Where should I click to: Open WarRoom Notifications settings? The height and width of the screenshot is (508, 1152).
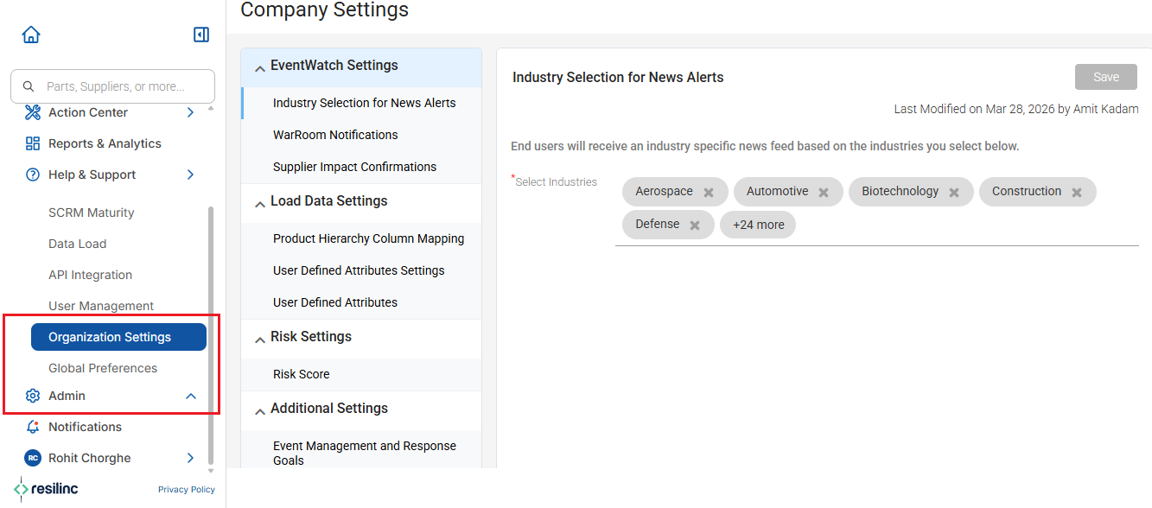[335, 135]
